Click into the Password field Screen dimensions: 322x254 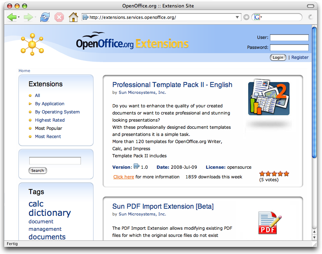click(x=289, y=47)
